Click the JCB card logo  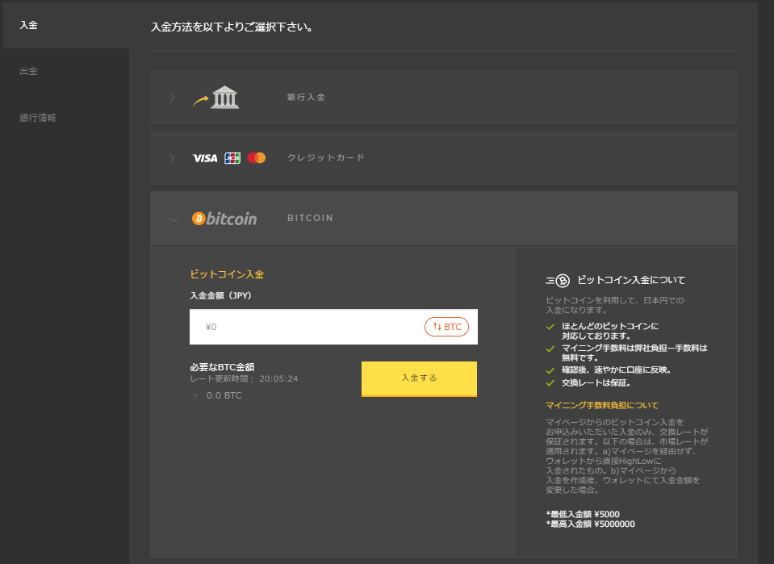232,157
